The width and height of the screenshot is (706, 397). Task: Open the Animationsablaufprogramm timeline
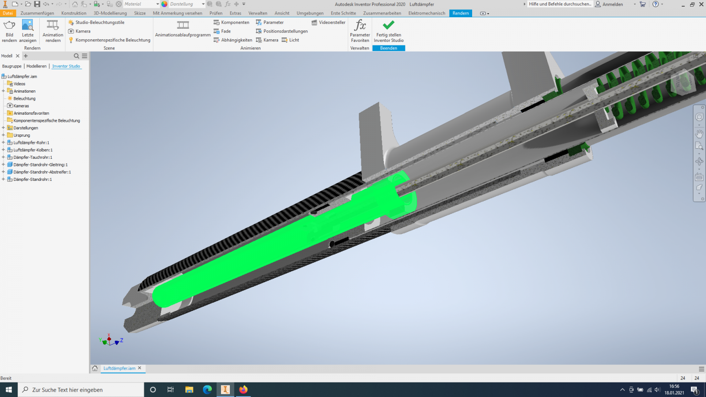[183, 29]
